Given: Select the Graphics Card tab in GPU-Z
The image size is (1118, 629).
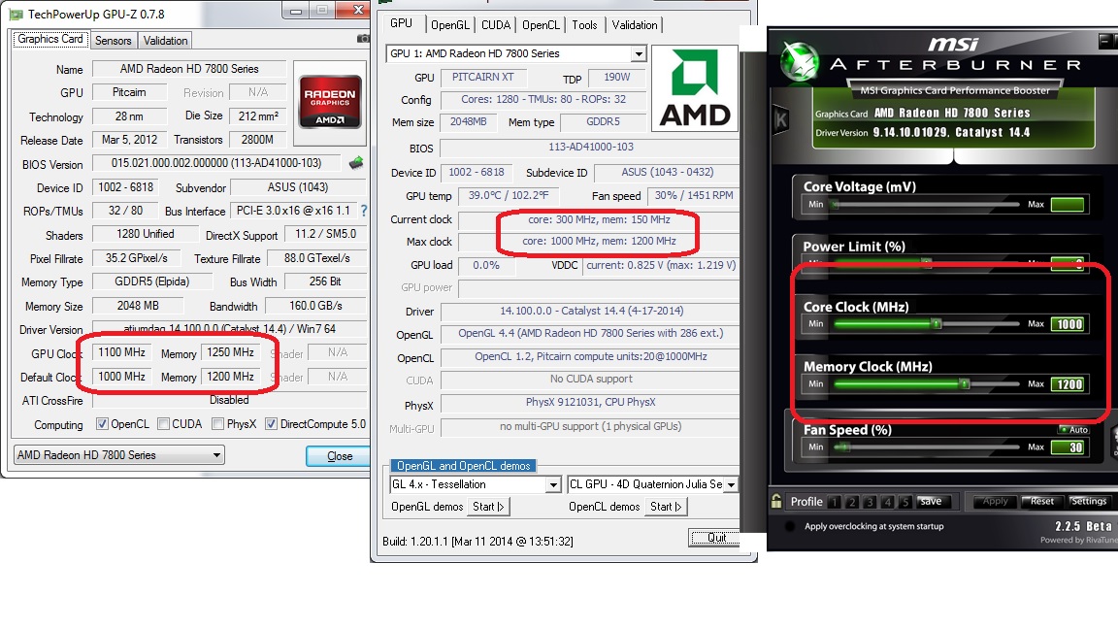Looking at the screenshot, I should [x=49, y=39].
